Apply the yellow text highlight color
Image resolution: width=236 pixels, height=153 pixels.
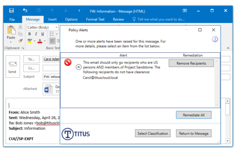pos(30,41)
